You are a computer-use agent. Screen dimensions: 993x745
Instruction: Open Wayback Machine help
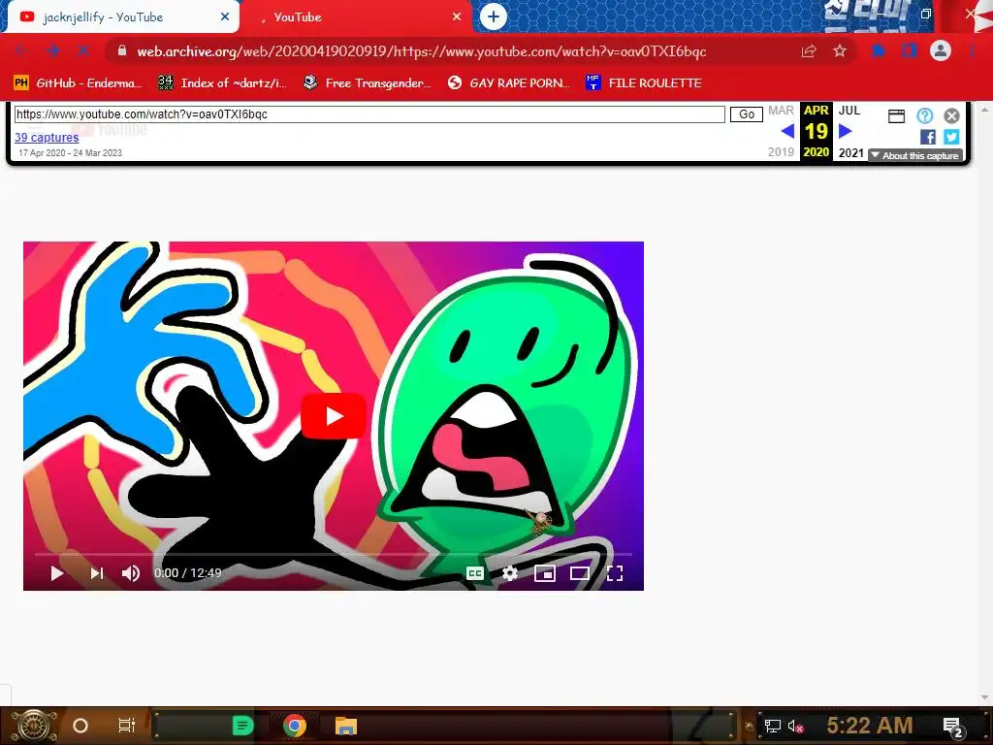click(x=924, y=116)
